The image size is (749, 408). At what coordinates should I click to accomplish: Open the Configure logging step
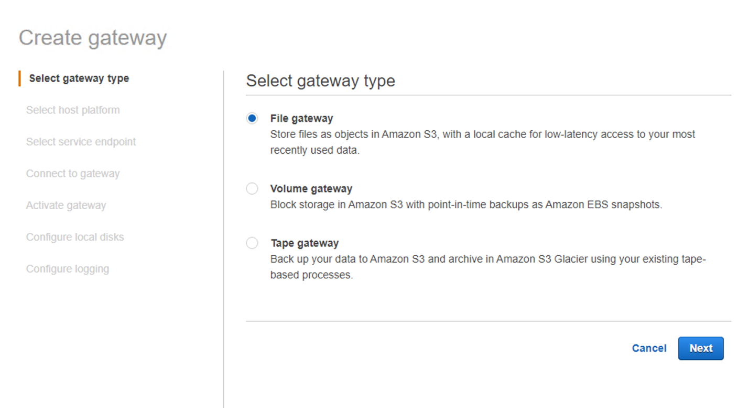[68, 268]
